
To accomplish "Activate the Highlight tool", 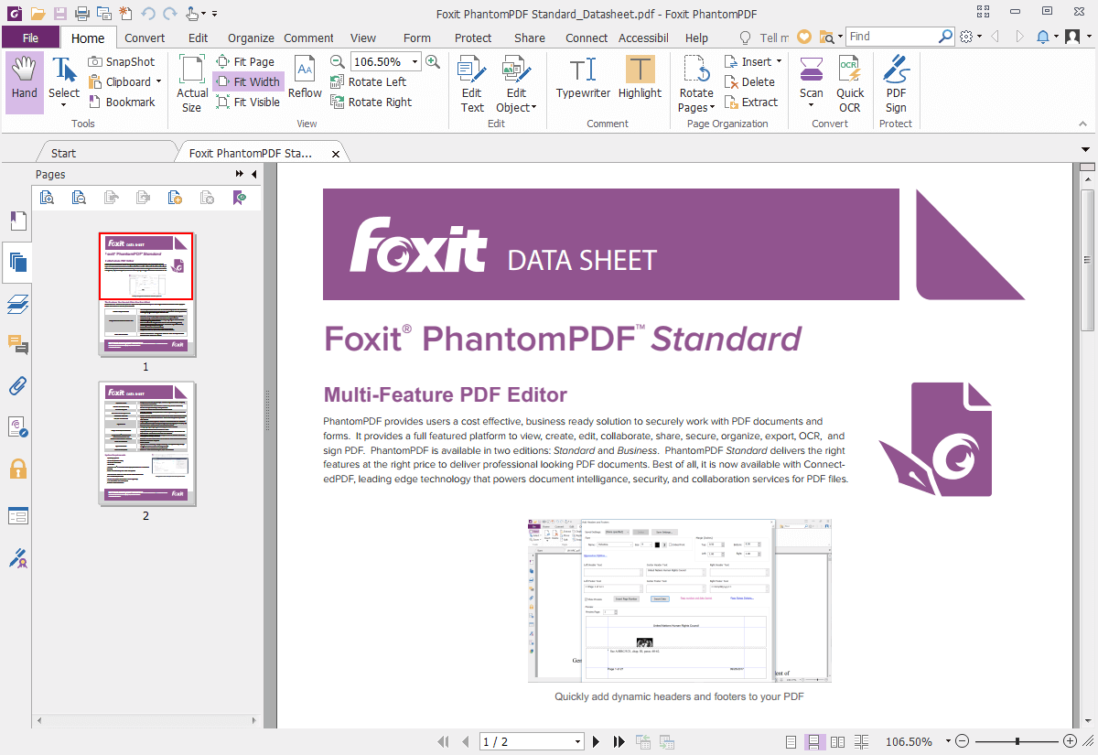I will (639, 81).
